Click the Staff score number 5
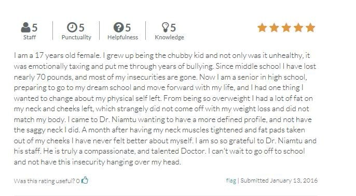This screenshot has width=356, height=196. (34, 27)
